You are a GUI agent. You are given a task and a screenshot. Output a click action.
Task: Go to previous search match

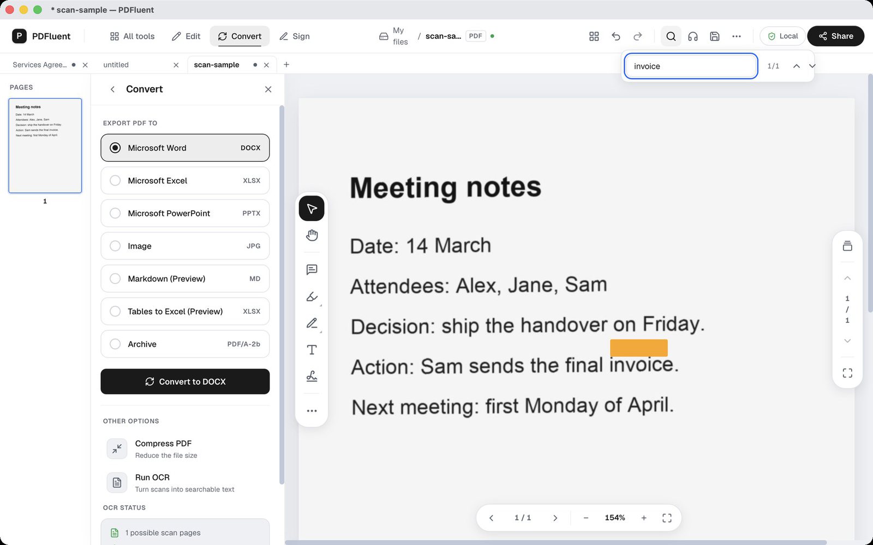coord(797,66)
